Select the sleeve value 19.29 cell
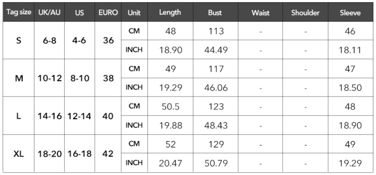This screenshot has height=175, width=376. (350, 163)
